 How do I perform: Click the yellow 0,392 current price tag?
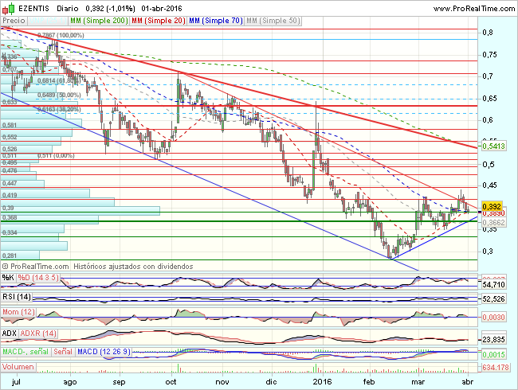(x=492, y=207)
